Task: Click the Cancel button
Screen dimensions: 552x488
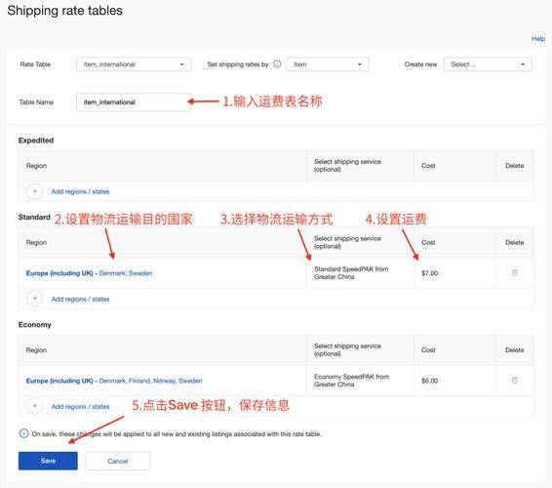Action: 118,461
